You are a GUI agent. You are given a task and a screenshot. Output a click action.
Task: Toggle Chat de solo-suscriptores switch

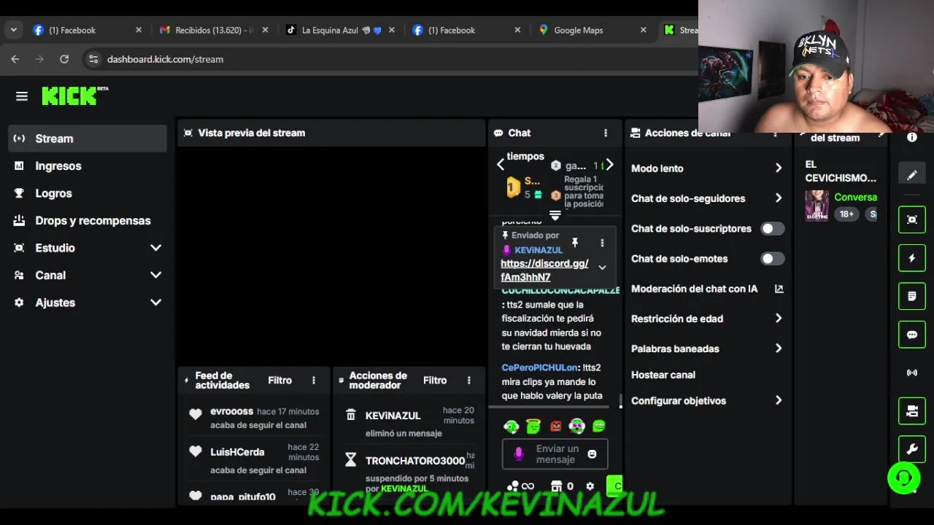772,229
